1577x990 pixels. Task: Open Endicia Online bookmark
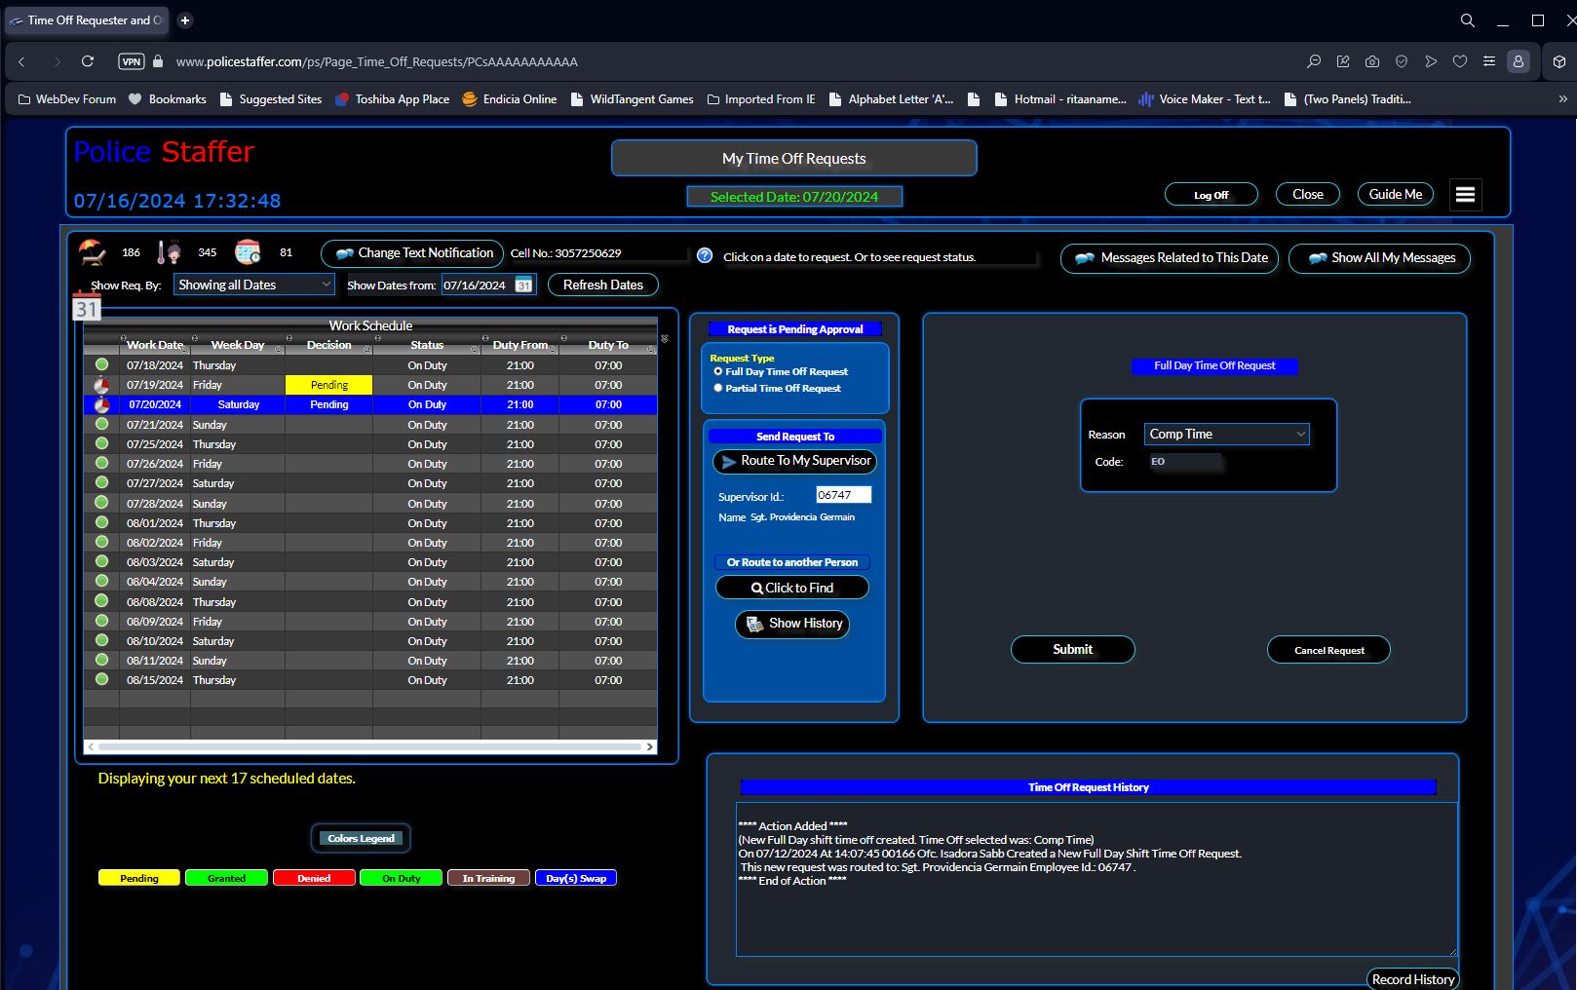click(x=510, y=99)
